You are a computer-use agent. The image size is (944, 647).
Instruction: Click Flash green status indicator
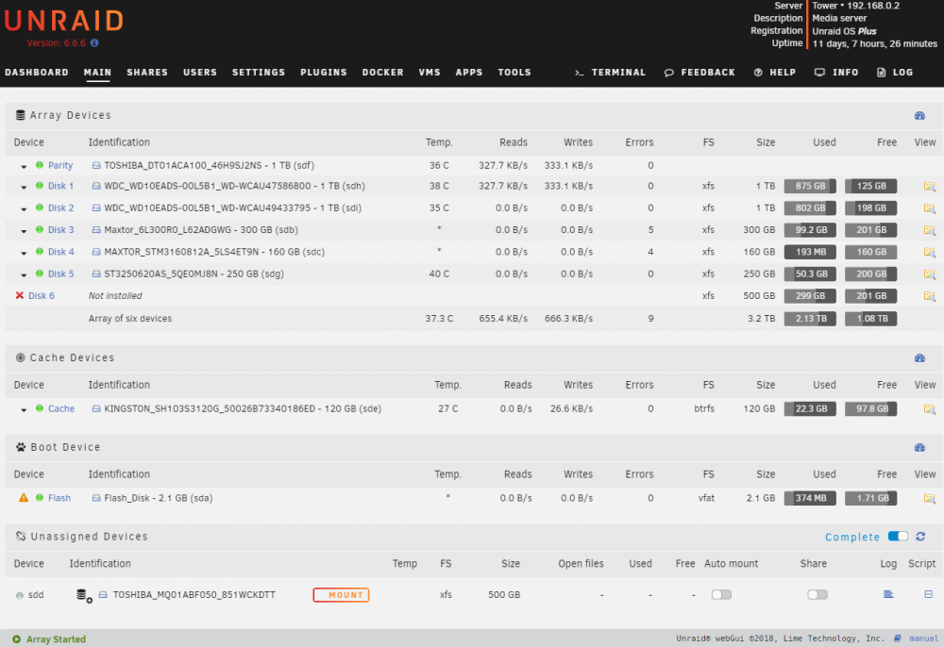39,497
